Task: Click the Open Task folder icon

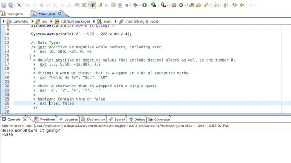Action: [198, 5]
